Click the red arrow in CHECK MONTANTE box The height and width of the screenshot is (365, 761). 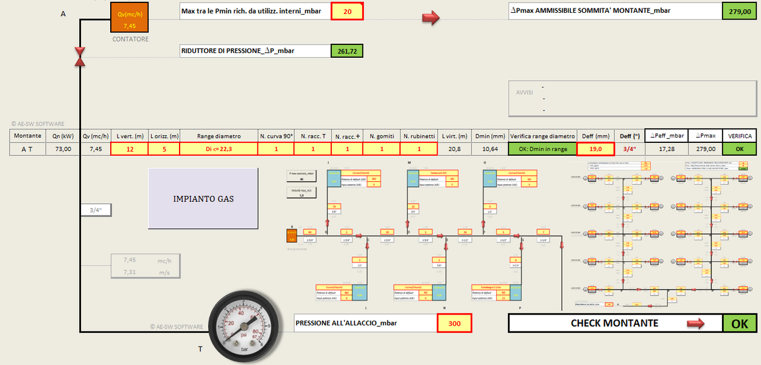695,324
